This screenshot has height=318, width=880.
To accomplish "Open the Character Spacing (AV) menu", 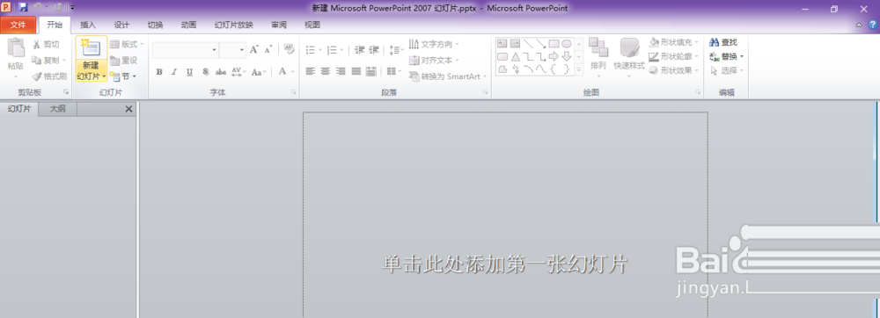I will (238, 72).
